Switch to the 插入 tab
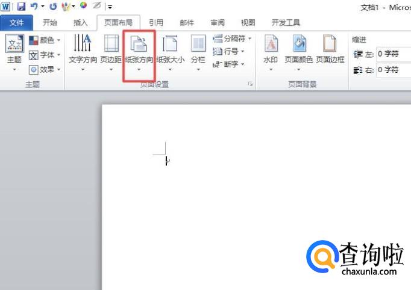 pos(80,23)
